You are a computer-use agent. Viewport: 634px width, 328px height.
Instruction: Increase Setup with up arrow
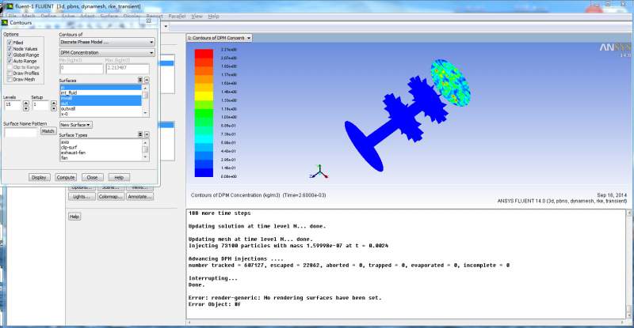point(54,104)
